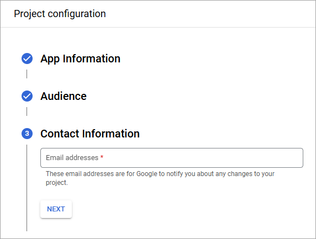Focus the Email addresses input field
Image resolution: width=316 pixels, height=239 pixels.
click(x=172, y=158)
